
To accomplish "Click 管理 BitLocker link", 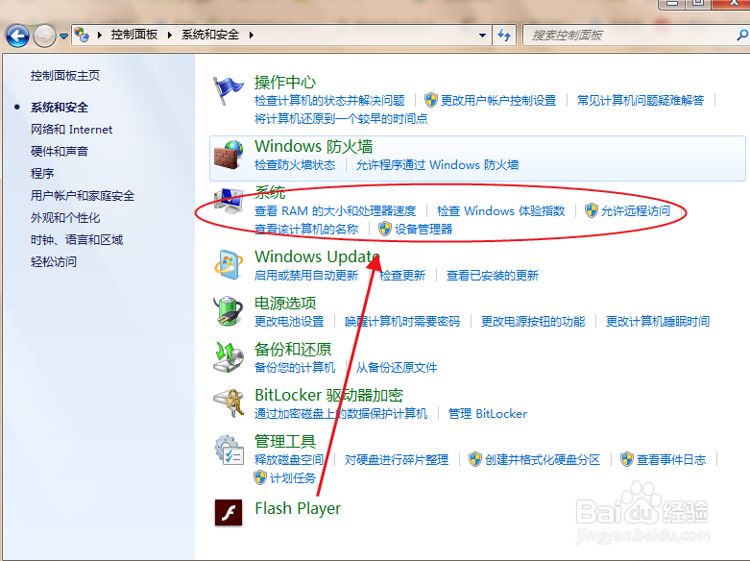I will [488, 414].
